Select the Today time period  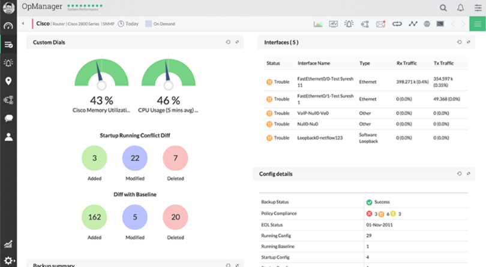128,24
